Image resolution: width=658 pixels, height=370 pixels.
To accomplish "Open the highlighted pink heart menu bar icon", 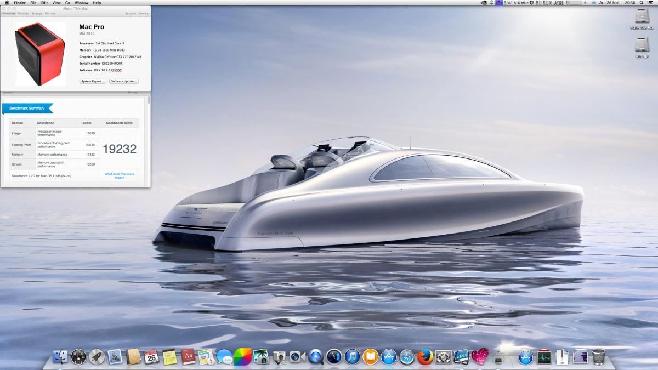I will [499, 3].
